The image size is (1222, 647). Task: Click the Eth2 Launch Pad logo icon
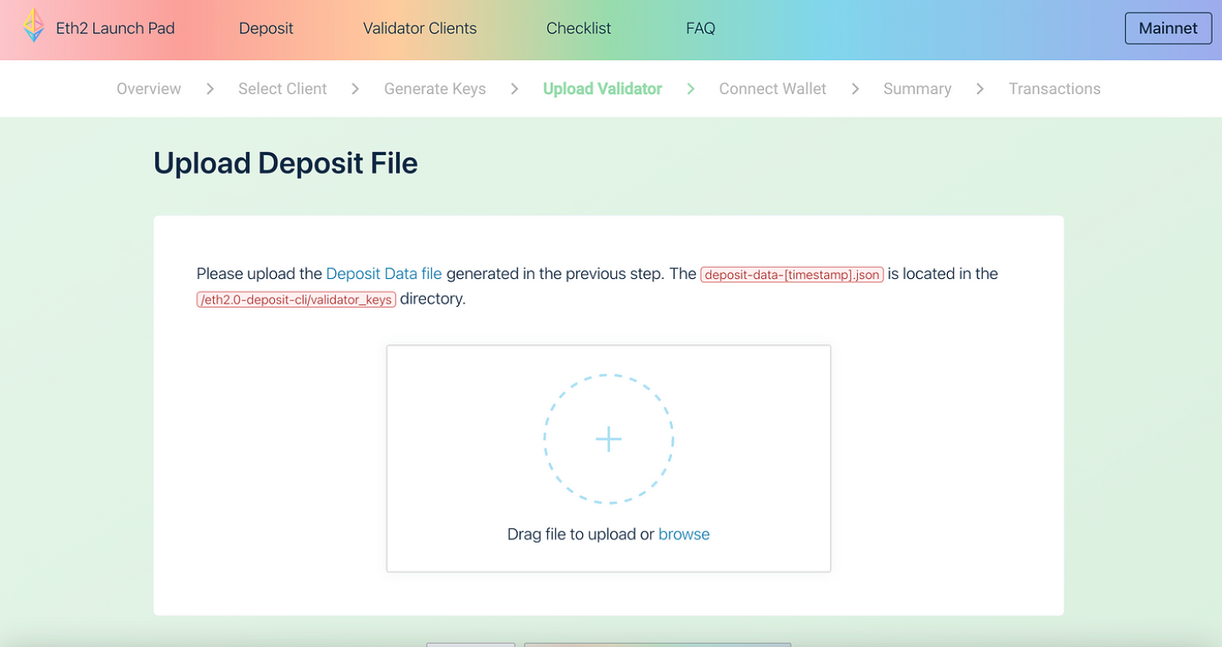tap(34, 26)
